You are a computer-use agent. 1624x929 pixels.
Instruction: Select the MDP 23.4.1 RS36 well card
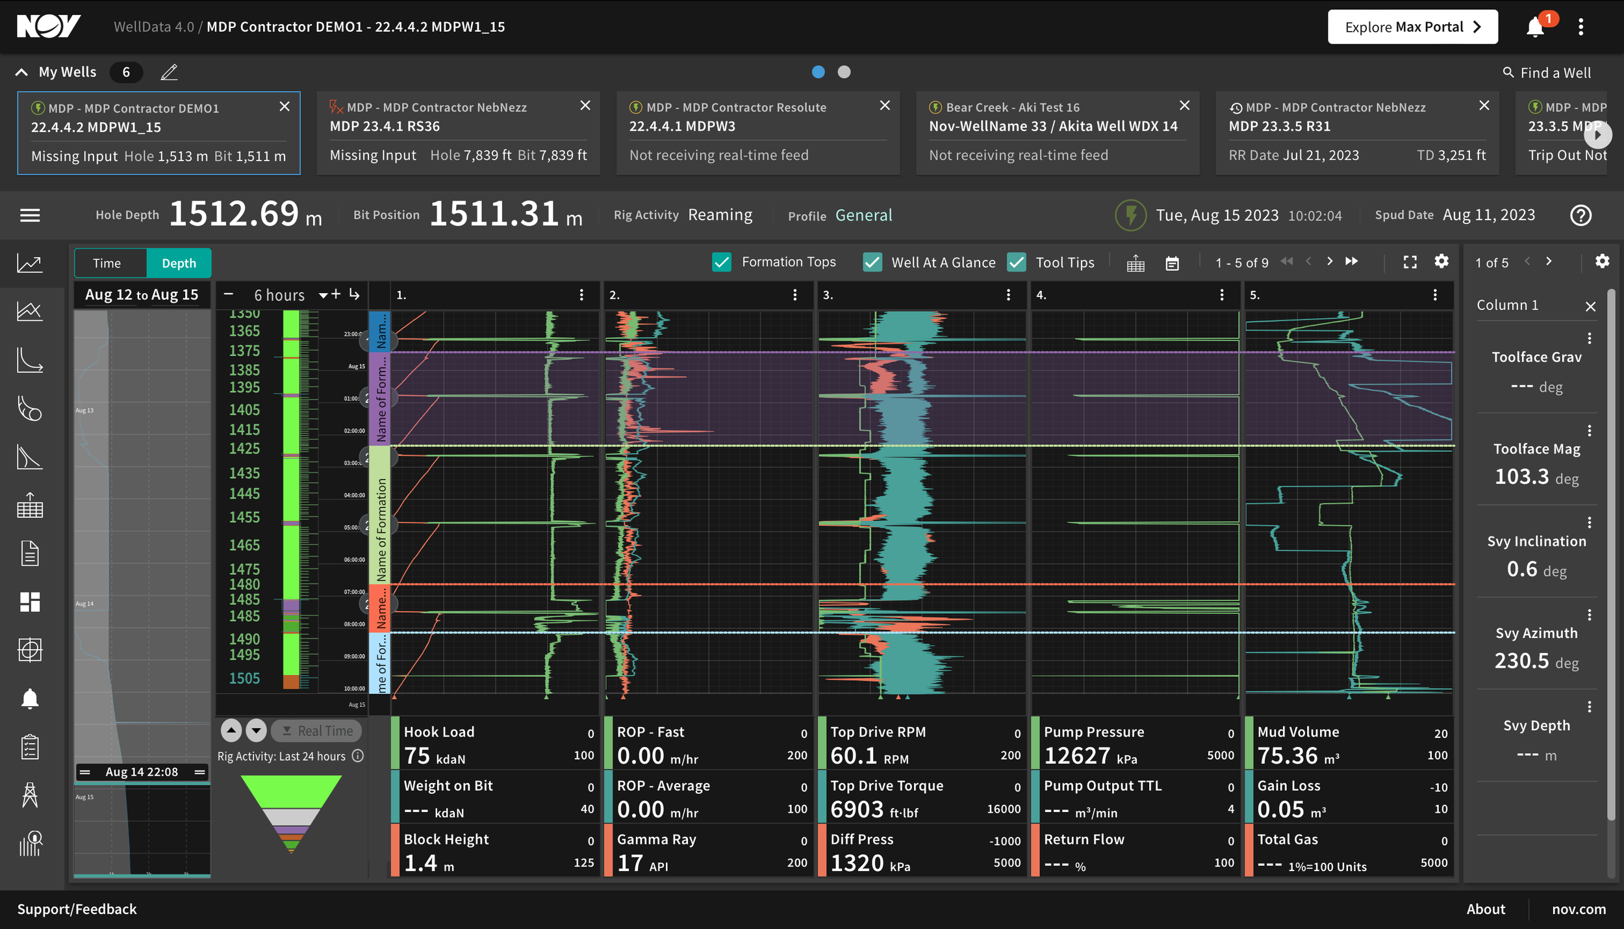458,133
